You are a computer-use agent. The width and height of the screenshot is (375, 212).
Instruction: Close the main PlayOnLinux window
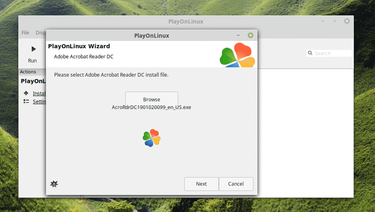[x=347, y=21]
